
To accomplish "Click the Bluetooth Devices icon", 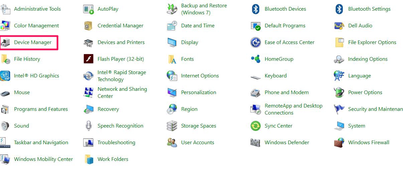I will point(256,9).
